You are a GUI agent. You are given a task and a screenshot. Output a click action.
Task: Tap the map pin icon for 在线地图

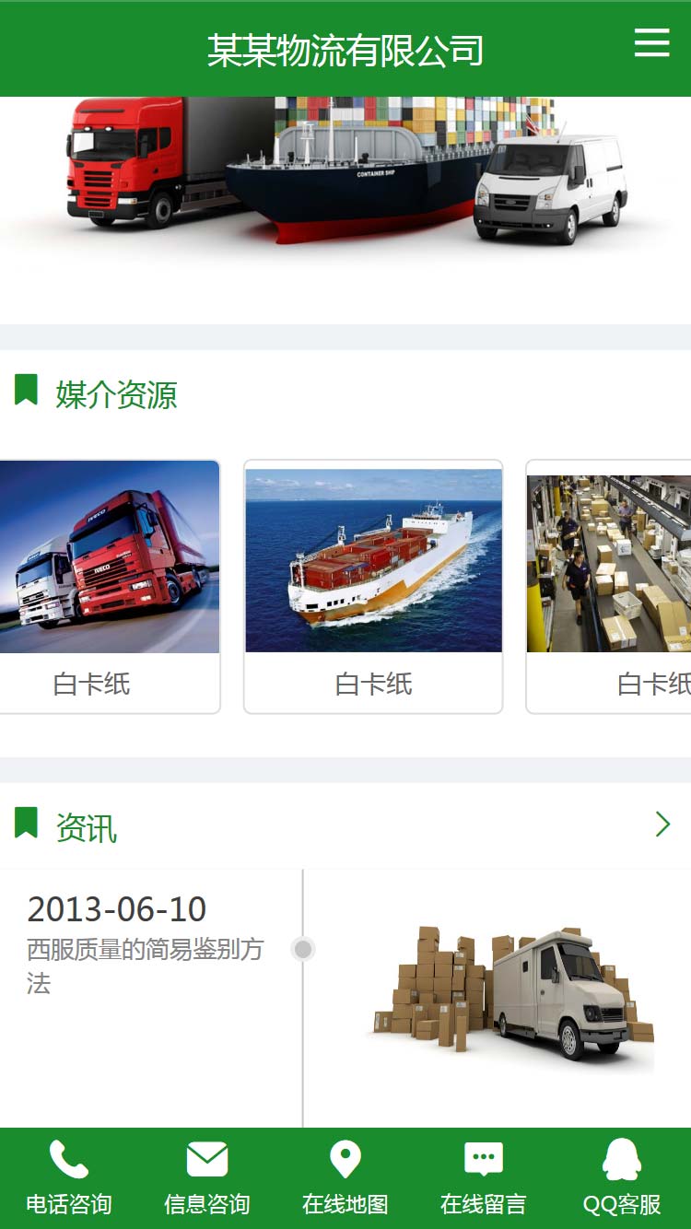pos(345,1159)
